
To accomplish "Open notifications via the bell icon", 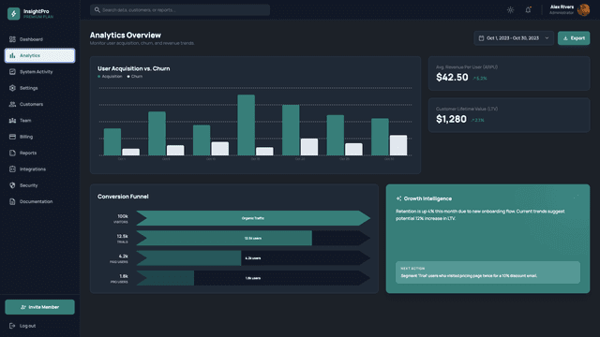I will point(528,10).
